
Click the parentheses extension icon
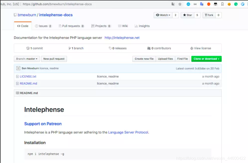[x=195, y=4]
